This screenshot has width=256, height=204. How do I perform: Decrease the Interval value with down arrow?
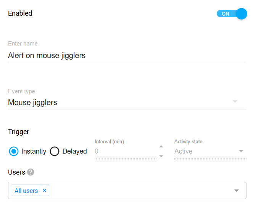pos(161,156)
